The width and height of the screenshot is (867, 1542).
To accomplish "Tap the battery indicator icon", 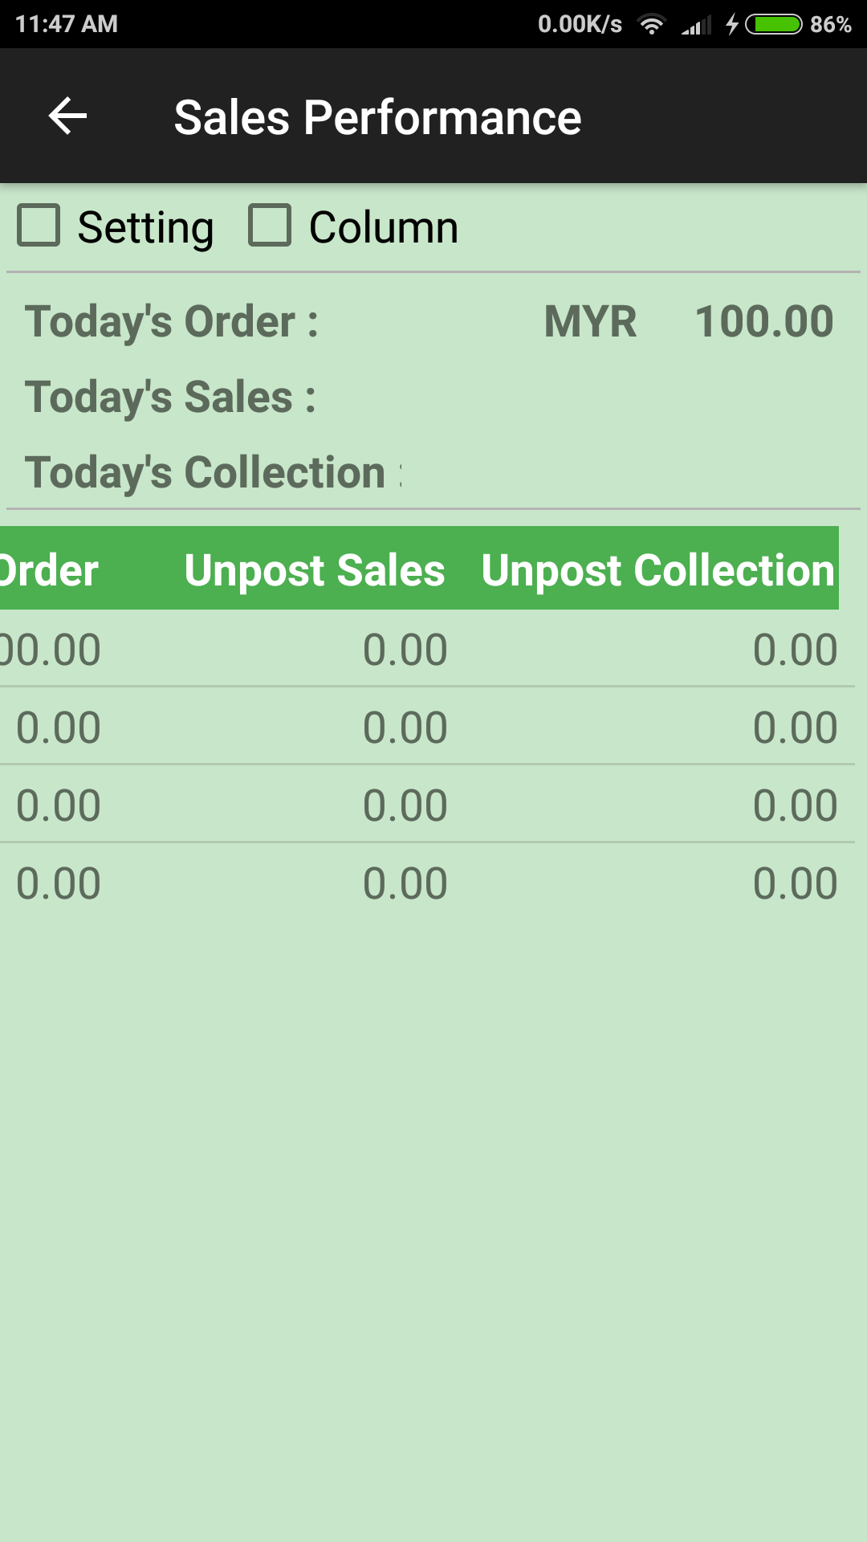I will tap(774, 24).
